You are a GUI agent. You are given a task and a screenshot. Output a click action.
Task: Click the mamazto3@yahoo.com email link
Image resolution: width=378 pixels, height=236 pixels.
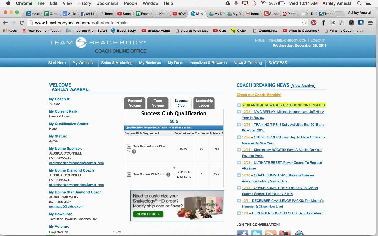66,206
